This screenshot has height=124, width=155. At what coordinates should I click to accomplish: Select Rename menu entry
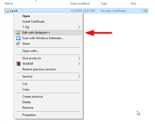(x=48, y=108)
